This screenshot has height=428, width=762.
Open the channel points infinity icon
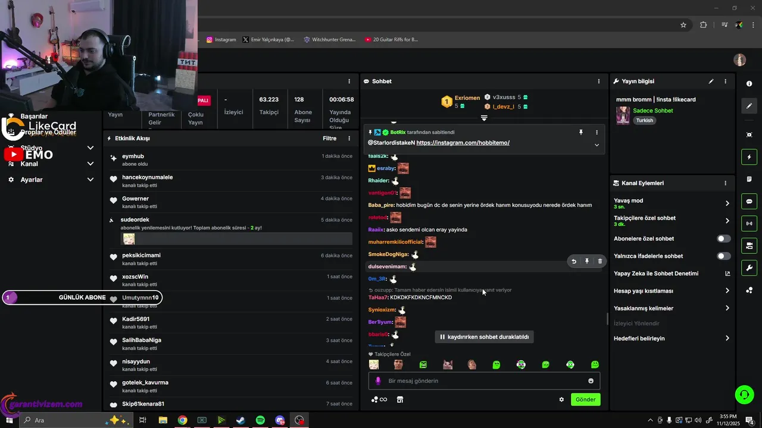click(x=379, y=399)
